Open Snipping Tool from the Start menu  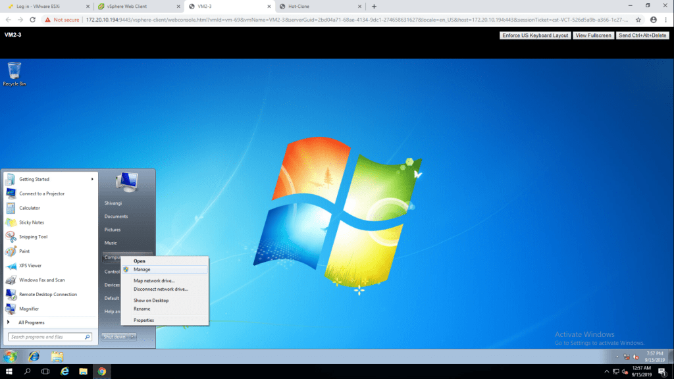(33, 237)
